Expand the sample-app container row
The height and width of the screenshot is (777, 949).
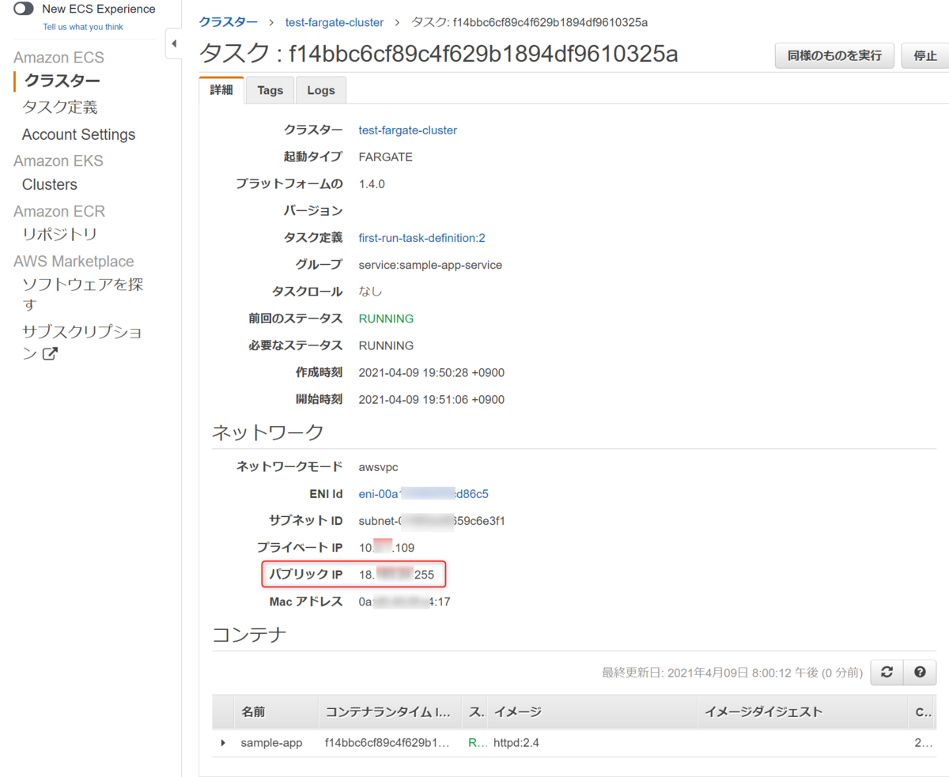222,742
